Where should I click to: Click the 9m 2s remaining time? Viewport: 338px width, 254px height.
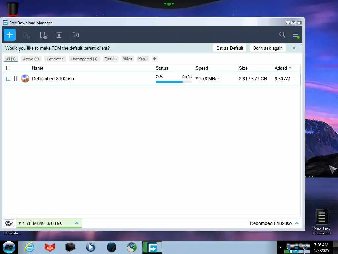pyautogui.click(x=187, y=77)
